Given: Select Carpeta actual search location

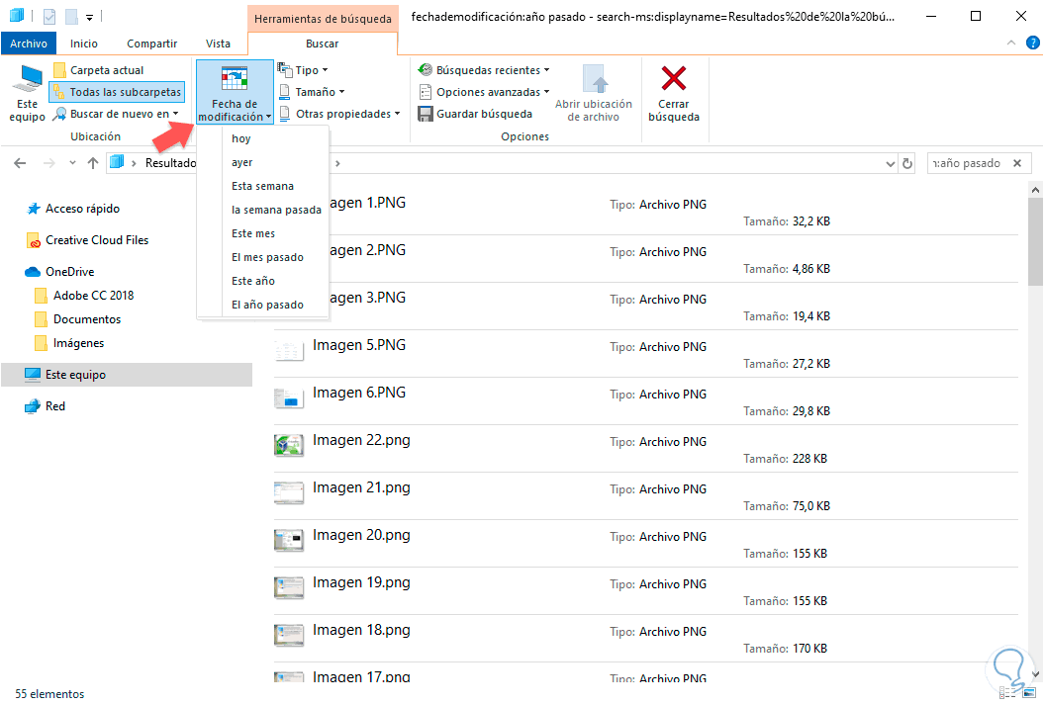Looking at the screenshot, I should 98,70.
